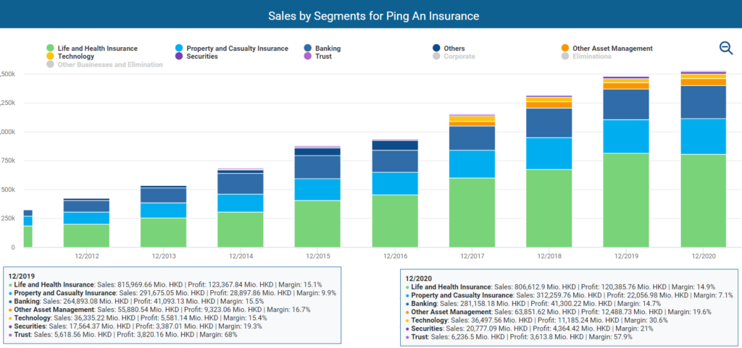Click Life and Health segment of 12/2018 bar
The width and height of the screenshot is (742, 348).
coord(549,208)
